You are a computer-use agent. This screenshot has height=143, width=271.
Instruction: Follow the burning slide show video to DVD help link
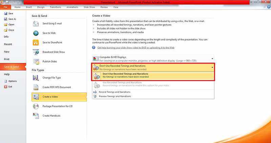point(136,48)
